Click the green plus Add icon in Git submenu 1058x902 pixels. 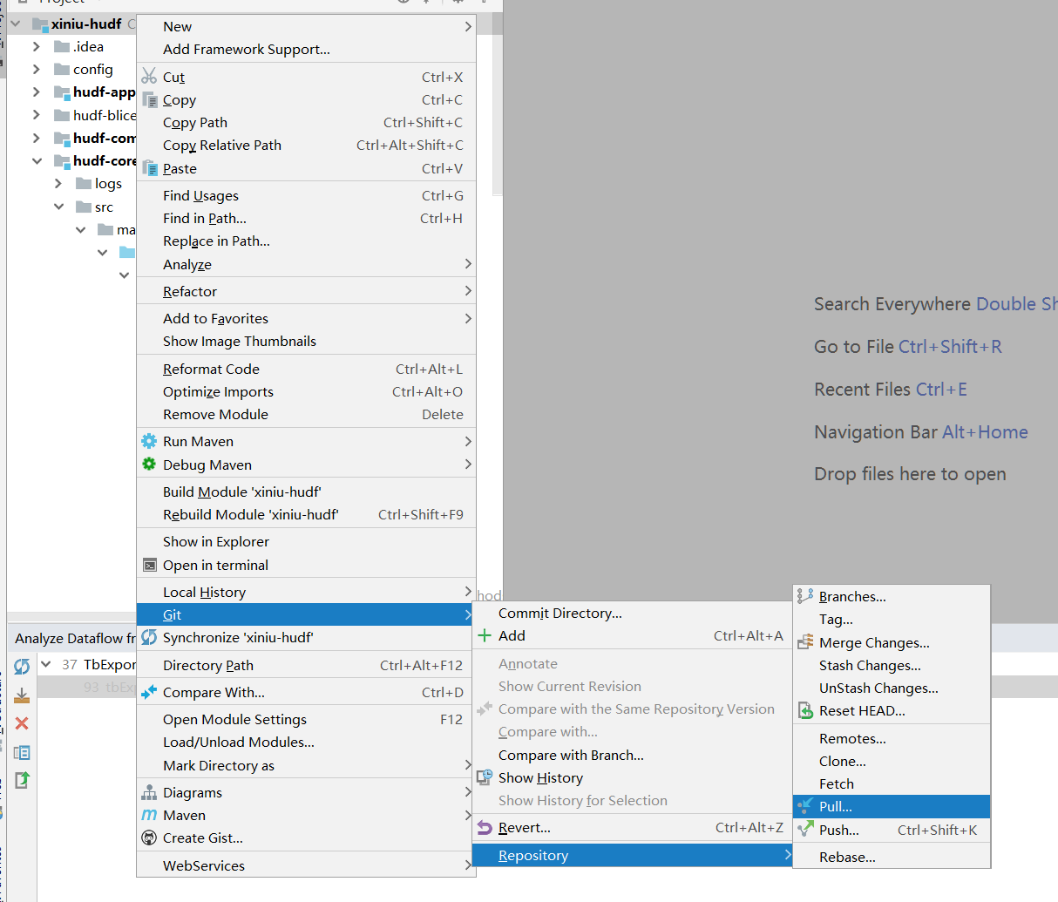[x=485, y=636]
